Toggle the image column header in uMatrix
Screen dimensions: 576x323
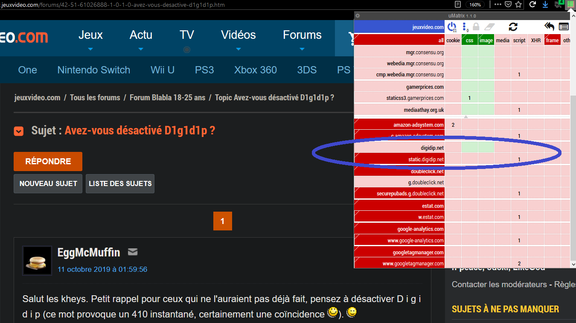point(486,40)
